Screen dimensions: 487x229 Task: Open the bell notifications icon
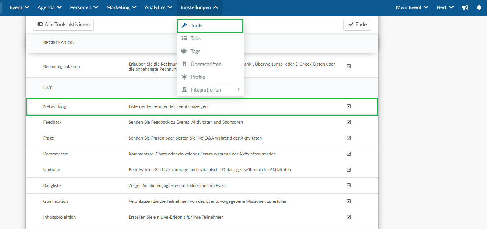click(x=479, y=7)
